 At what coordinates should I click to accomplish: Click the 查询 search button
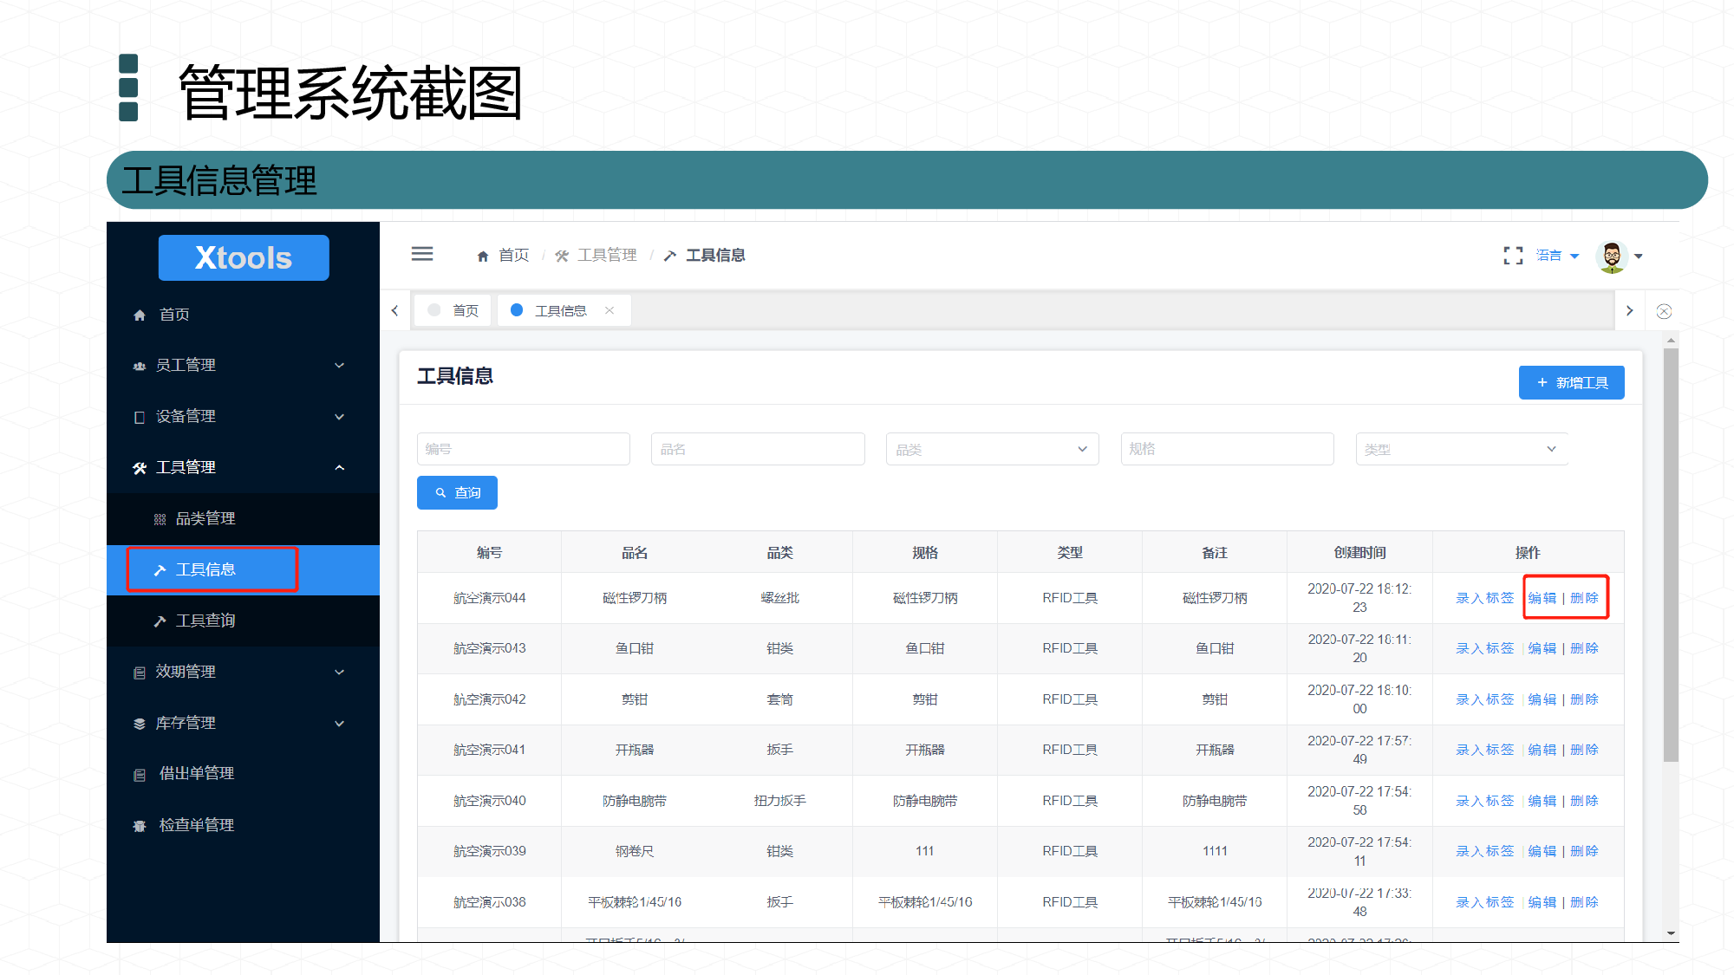pyautogui.click(x=457, y=492)
